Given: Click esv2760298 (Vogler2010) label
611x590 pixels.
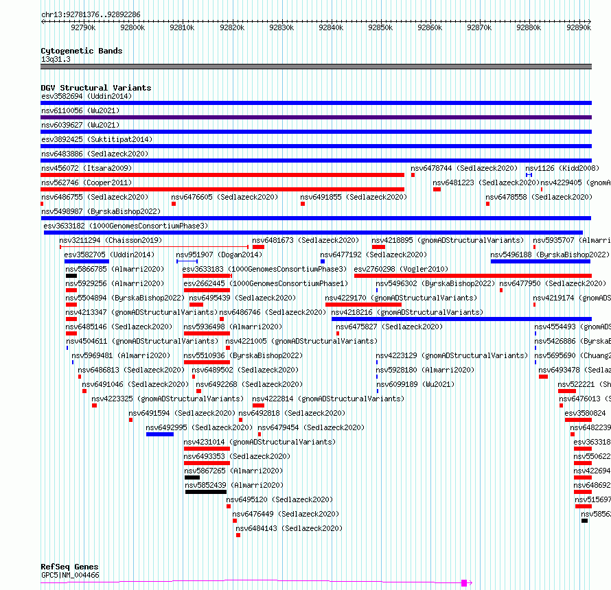Looking at the screenshot, I should click(x=401, y=269).
